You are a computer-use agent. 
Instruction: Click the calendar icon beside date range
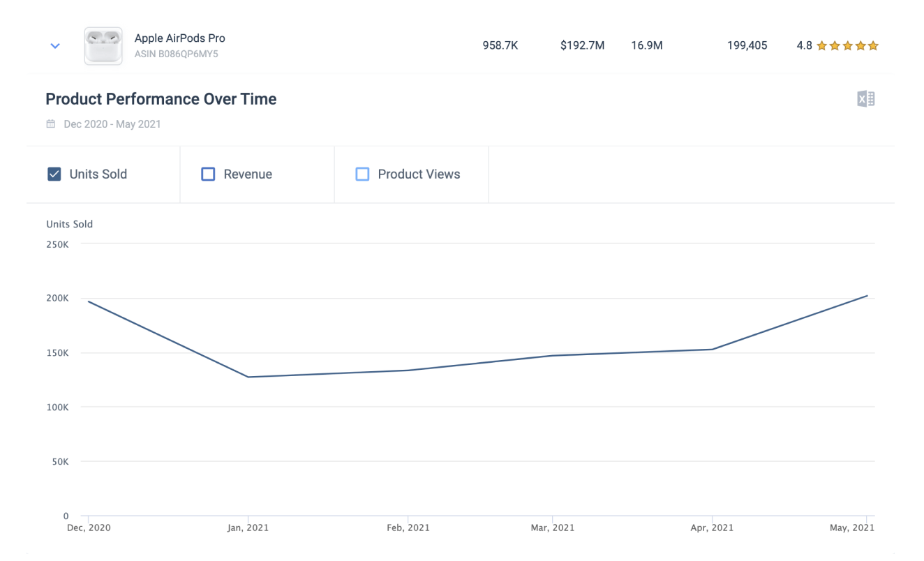(x=50, y=124)
